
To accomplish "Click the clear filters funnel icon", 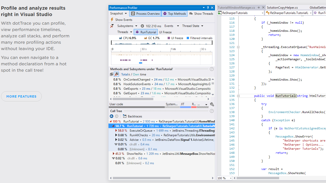I will point(112,26).
